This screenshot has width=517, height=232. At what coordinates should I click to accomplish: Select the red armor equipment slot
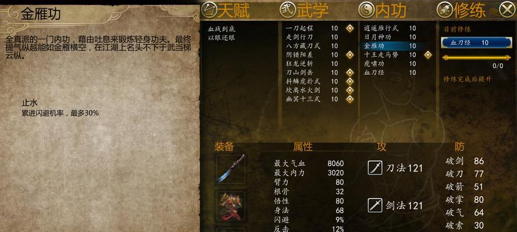(x=231, y=206)
